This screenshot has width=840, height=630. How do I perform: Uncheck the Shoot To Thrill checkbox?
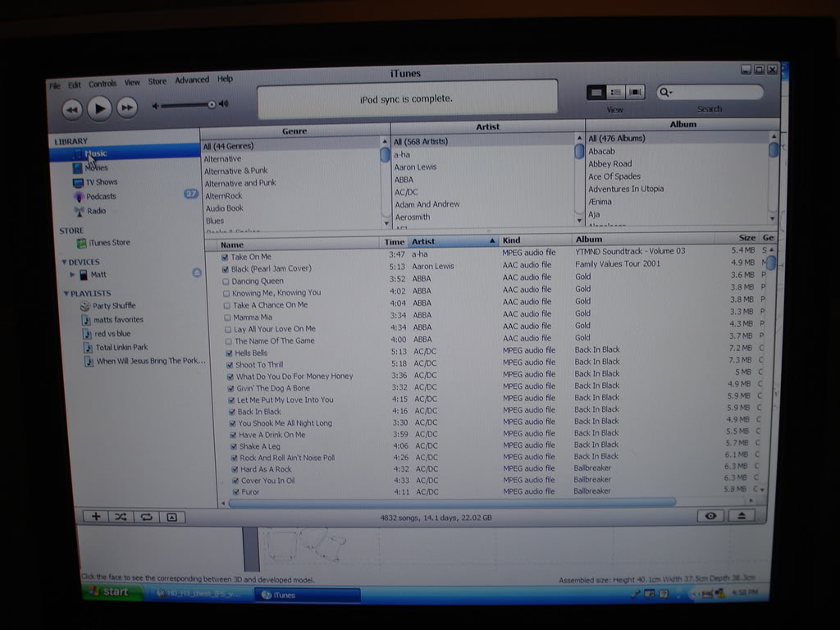click(230, 365)
